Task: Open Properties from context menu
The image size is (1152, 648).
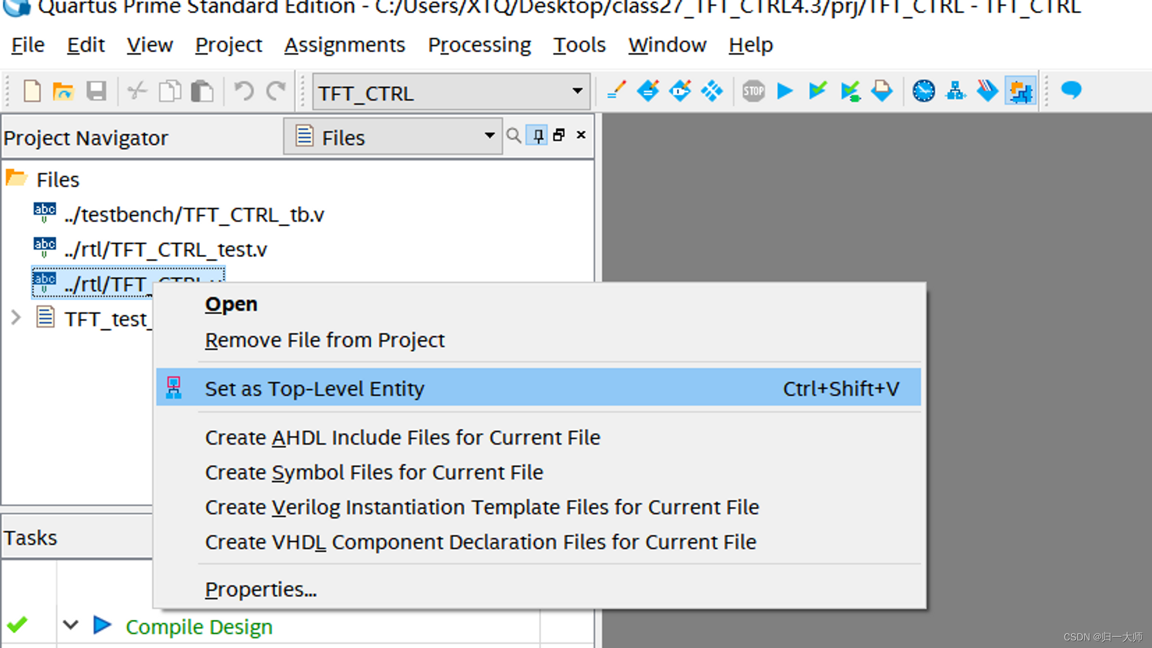Action: click(x=539, y=589)
